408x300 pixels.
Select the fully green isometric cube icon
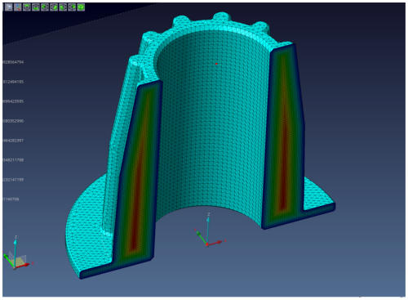pyautogui.click(x=81, y=7)
